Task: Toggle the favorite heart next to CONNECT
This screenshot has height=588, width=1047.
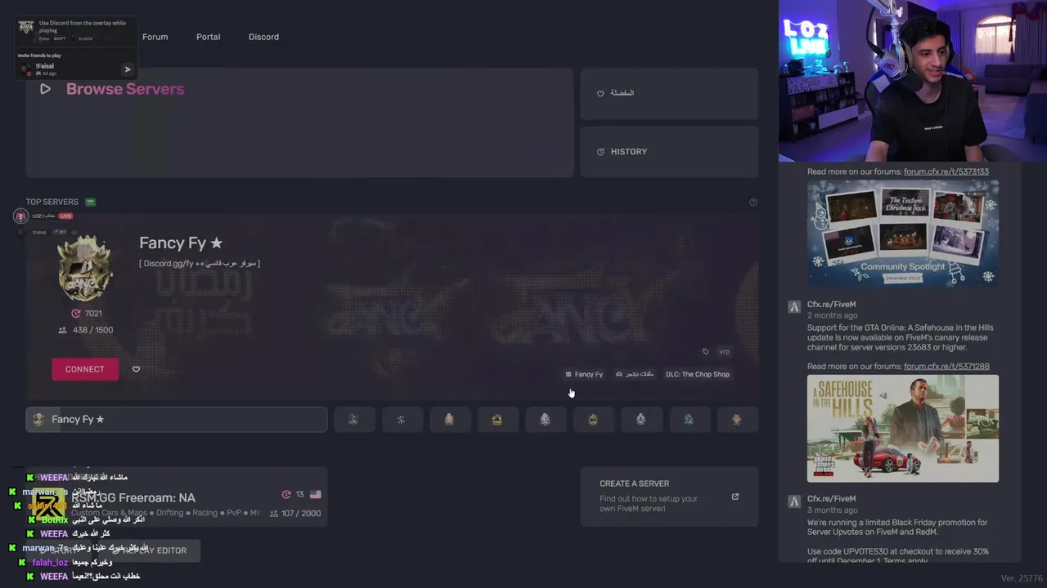Action: click(136, 369)
